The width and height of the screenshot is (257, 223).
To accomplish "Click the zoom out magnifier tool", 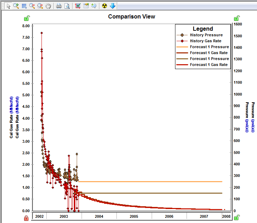I will pos(32,6).
